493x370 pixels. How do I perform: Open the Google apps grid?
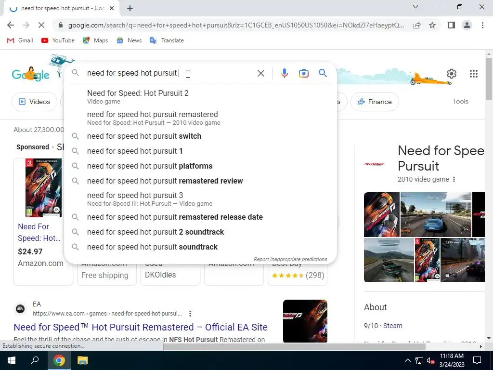(474, 74)
